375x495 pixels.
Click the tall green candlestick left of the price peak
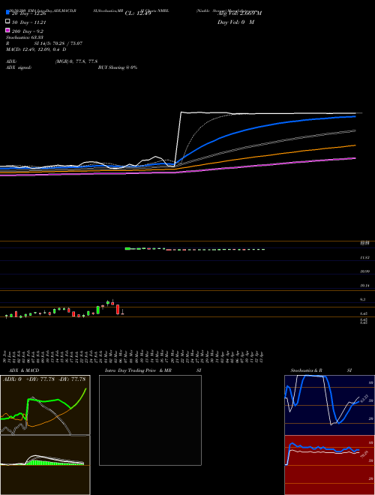97,310
